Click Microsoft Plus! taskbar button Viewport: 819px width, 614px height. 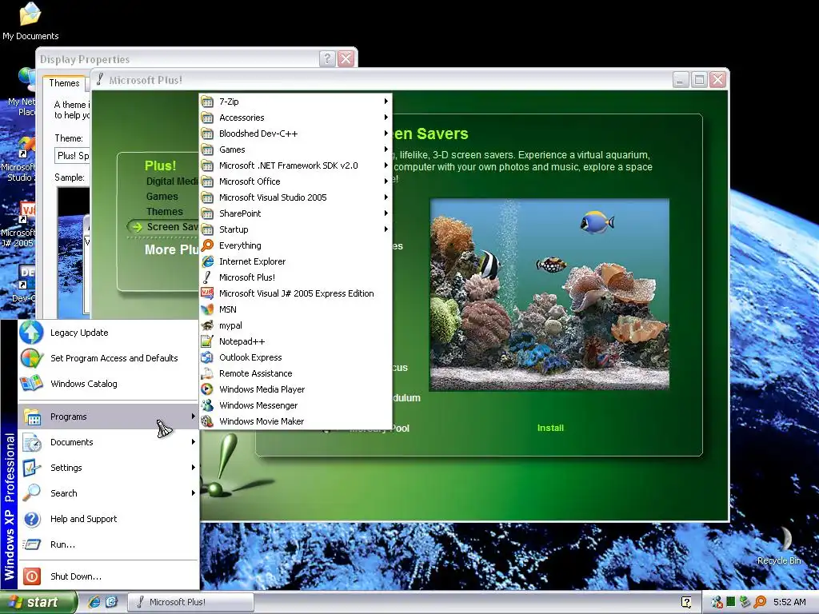coord(190,602)
